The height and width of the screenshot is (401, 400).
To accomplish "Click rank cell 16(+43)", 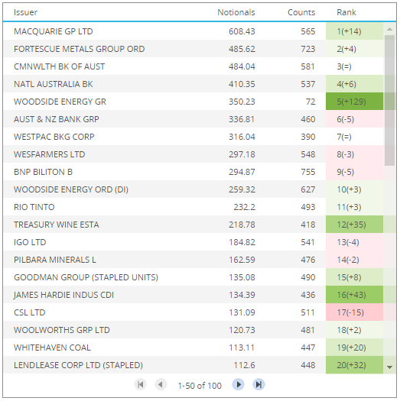I will (x=354, y=295).
